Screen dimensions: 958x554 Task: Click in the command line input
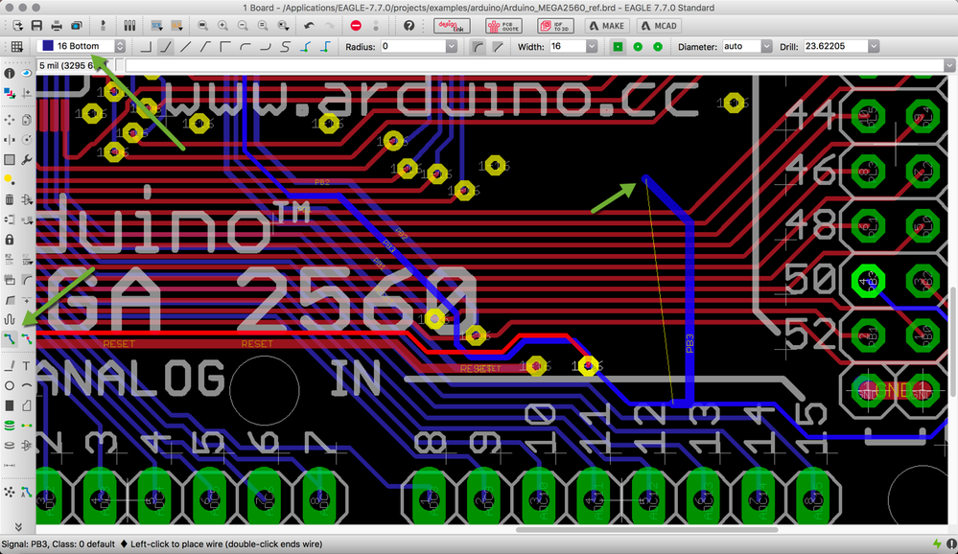[x=533, y=65]
